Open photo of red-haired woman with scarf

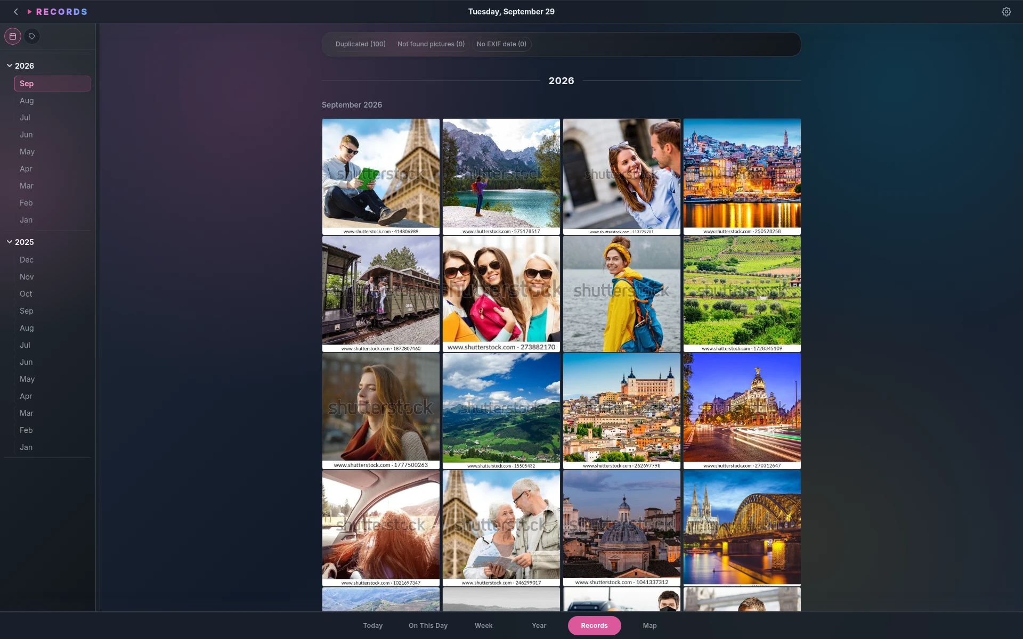coord(381,411)
